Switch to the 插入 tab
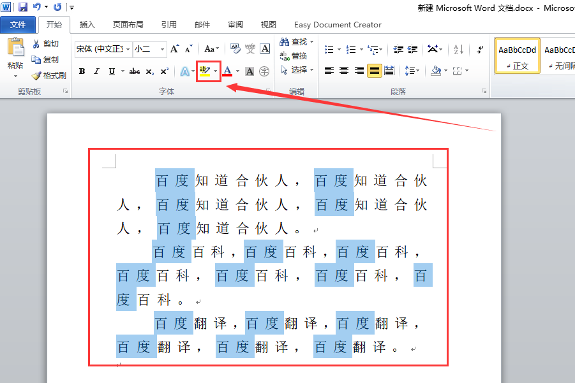 [x=87, y=25]
